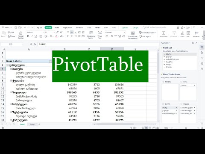Click Format as Table
Image resolution: width=205 pixels, height=154 pixels.
[147, 33]
